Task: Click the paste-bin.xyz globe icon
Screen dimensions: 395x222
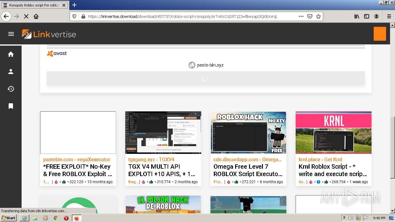Action: pos(192,65)
